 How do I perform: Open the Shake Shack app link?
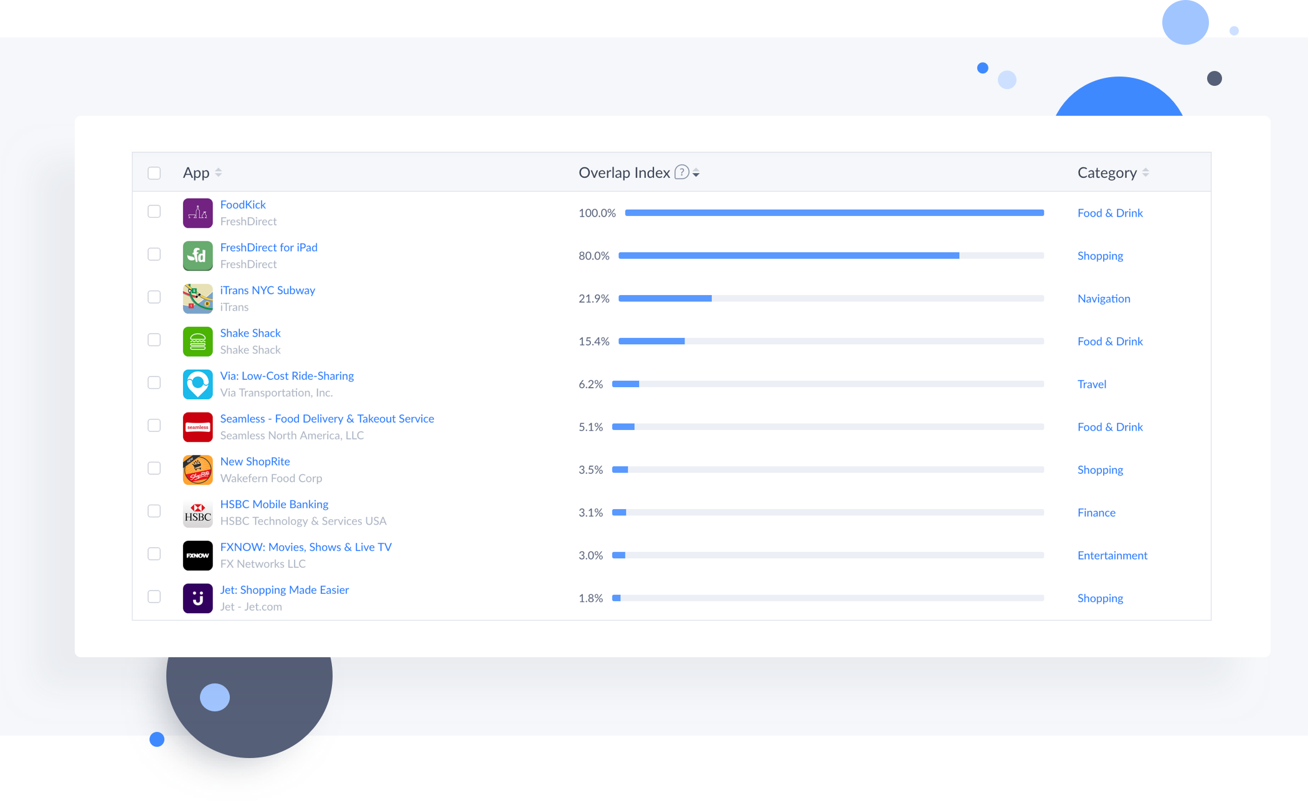(x=250, y=333)
